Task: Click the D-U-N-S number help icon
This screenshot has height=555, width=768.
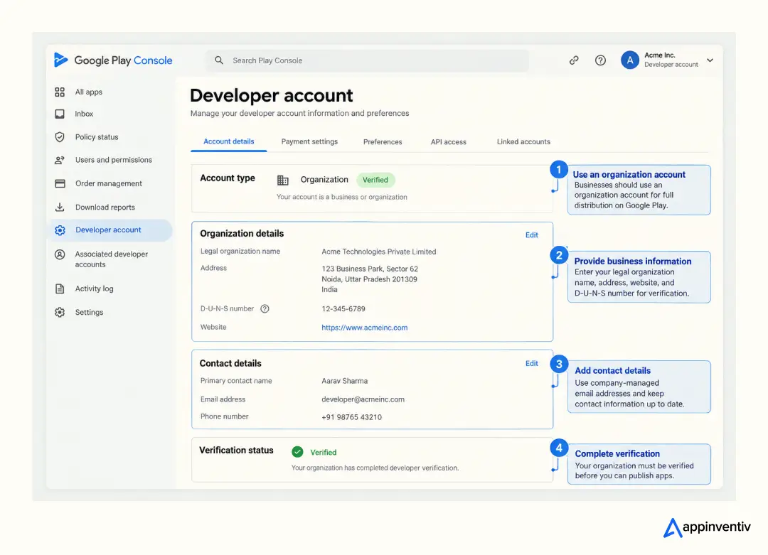Action: [x=265, y=309]
